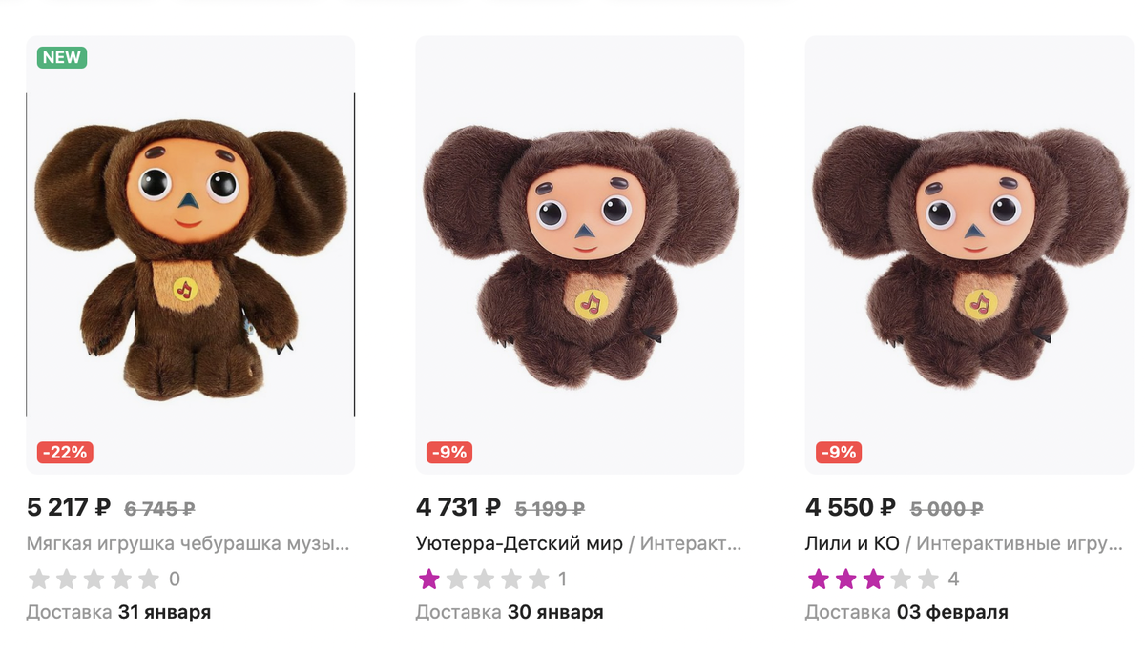Screen dimensions: 1145x650
Task: Click the -9% badge on Уютерра product
Action: pos(447,452)
